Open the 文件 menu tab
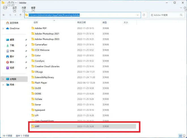Image resolution: width=187 pixels, height=138 pixels. pos(5,8)
